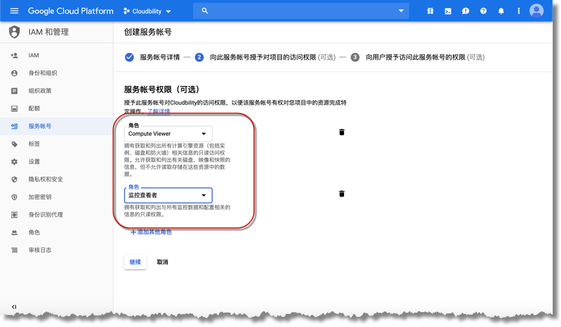Open the send feedback icon
Viewport: 561px width, 327px height.
pyautogui.click(x=465, y=11)
